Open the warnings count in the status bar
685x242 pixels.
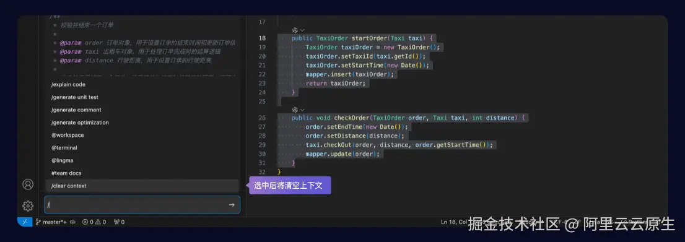(100, 222)
